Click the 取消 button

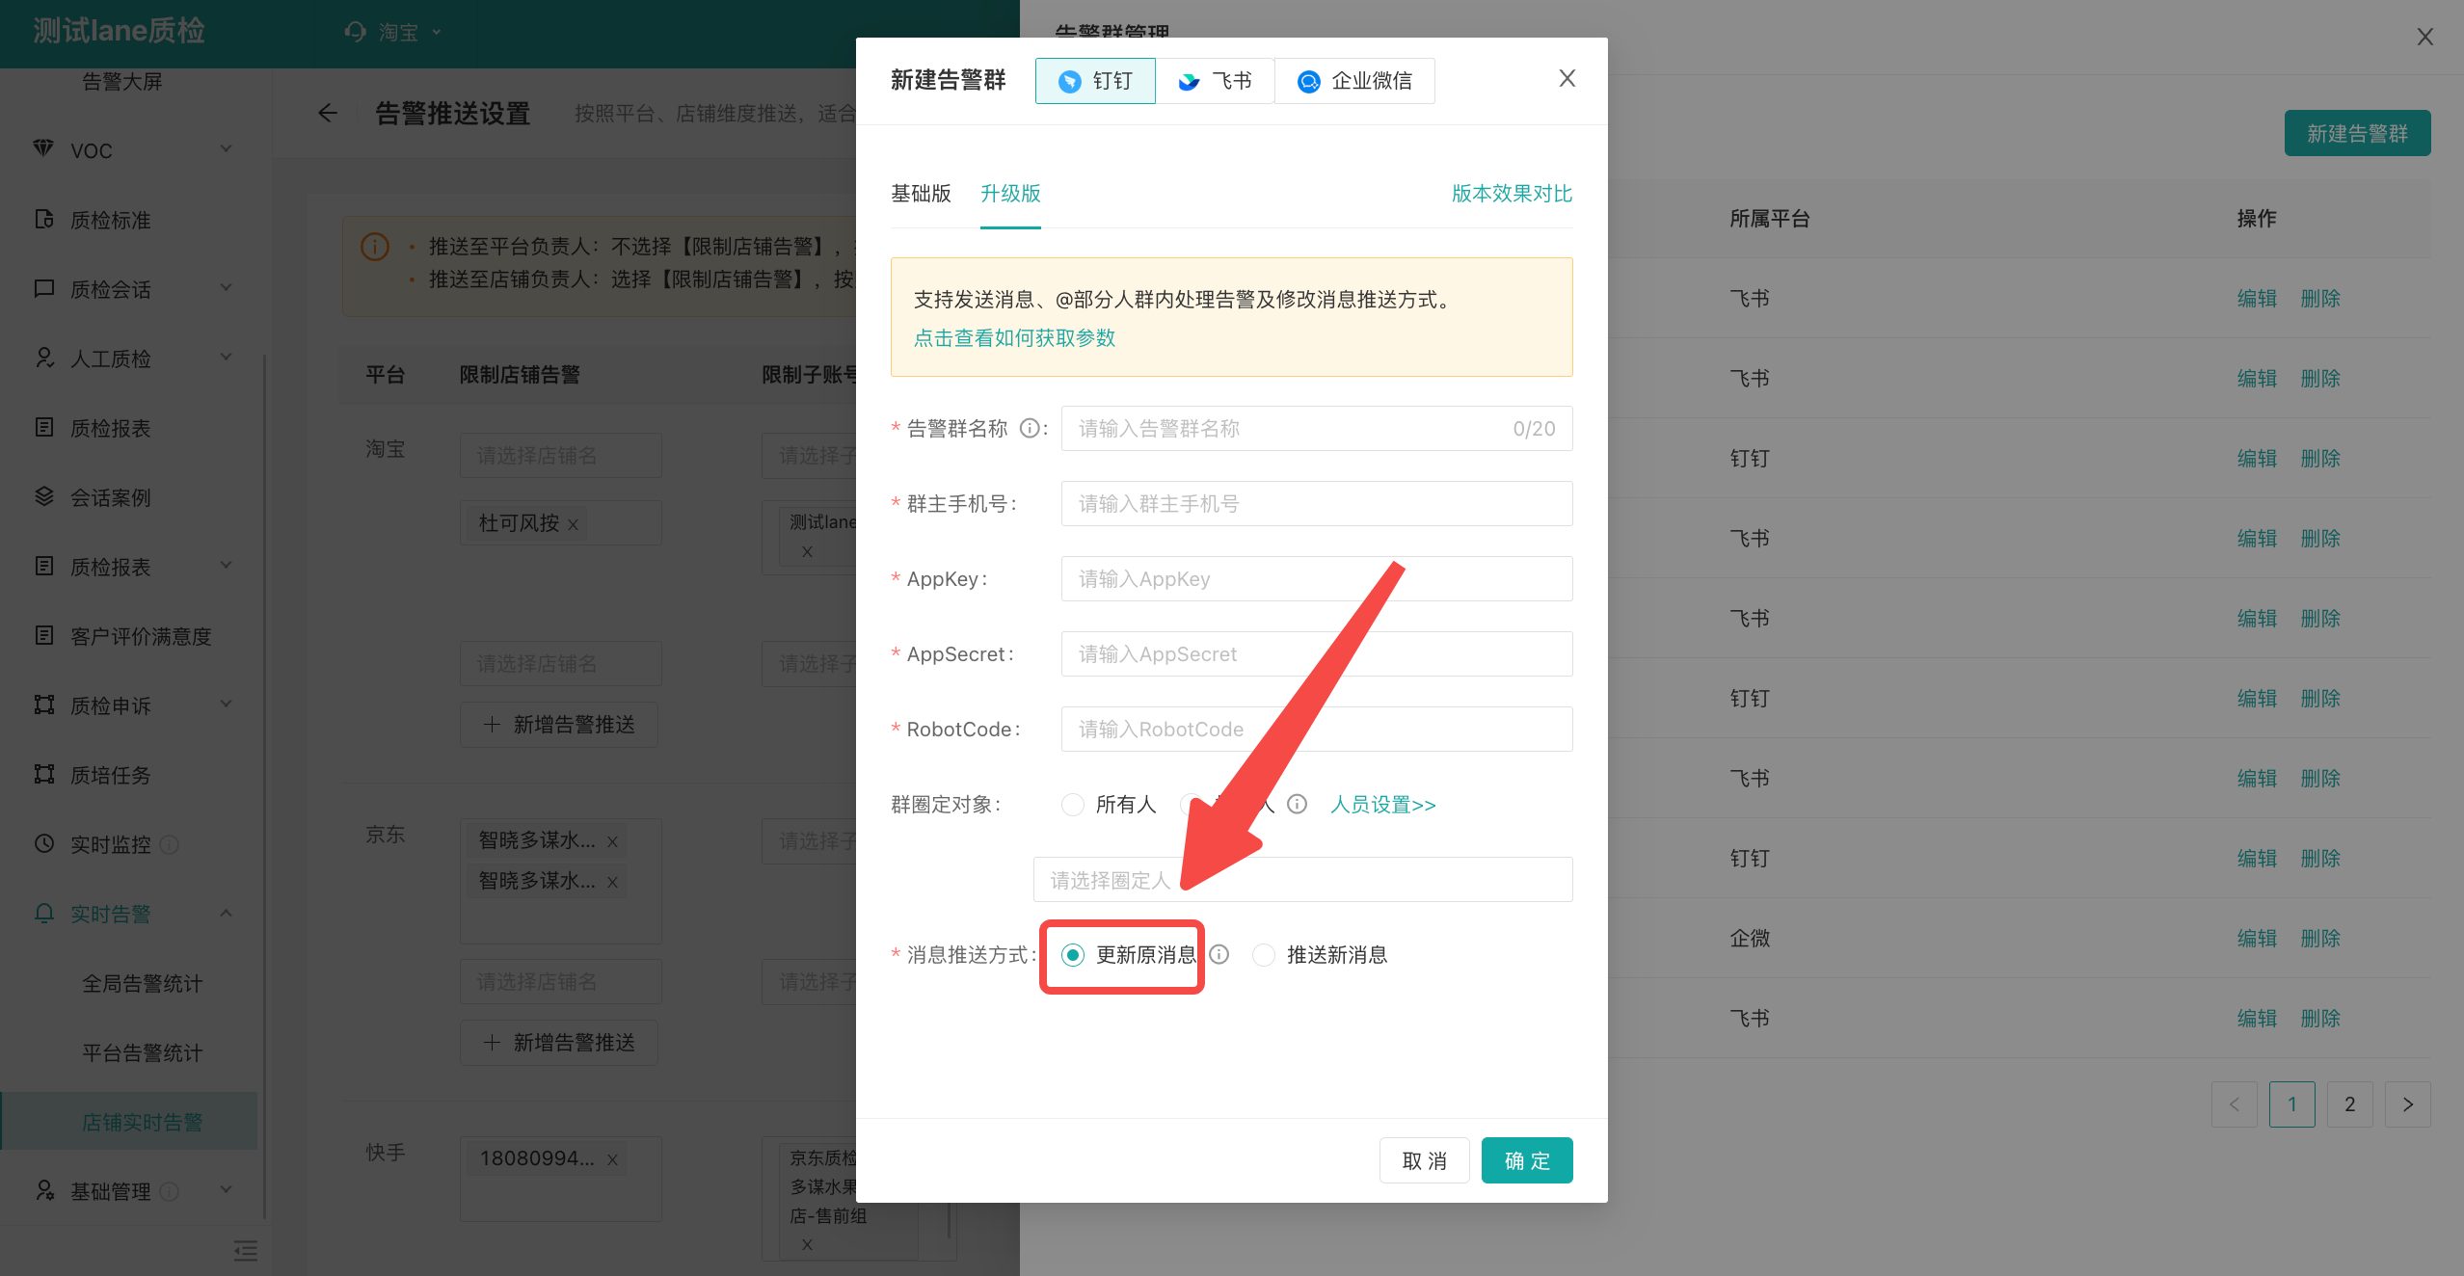coord(1425,1160)
